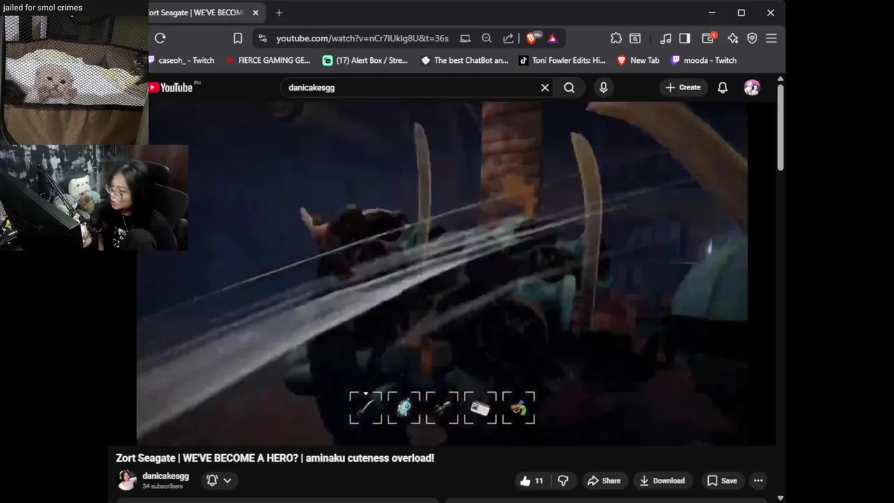Open The best ChatBot an... bookmark

coord(465,60)
